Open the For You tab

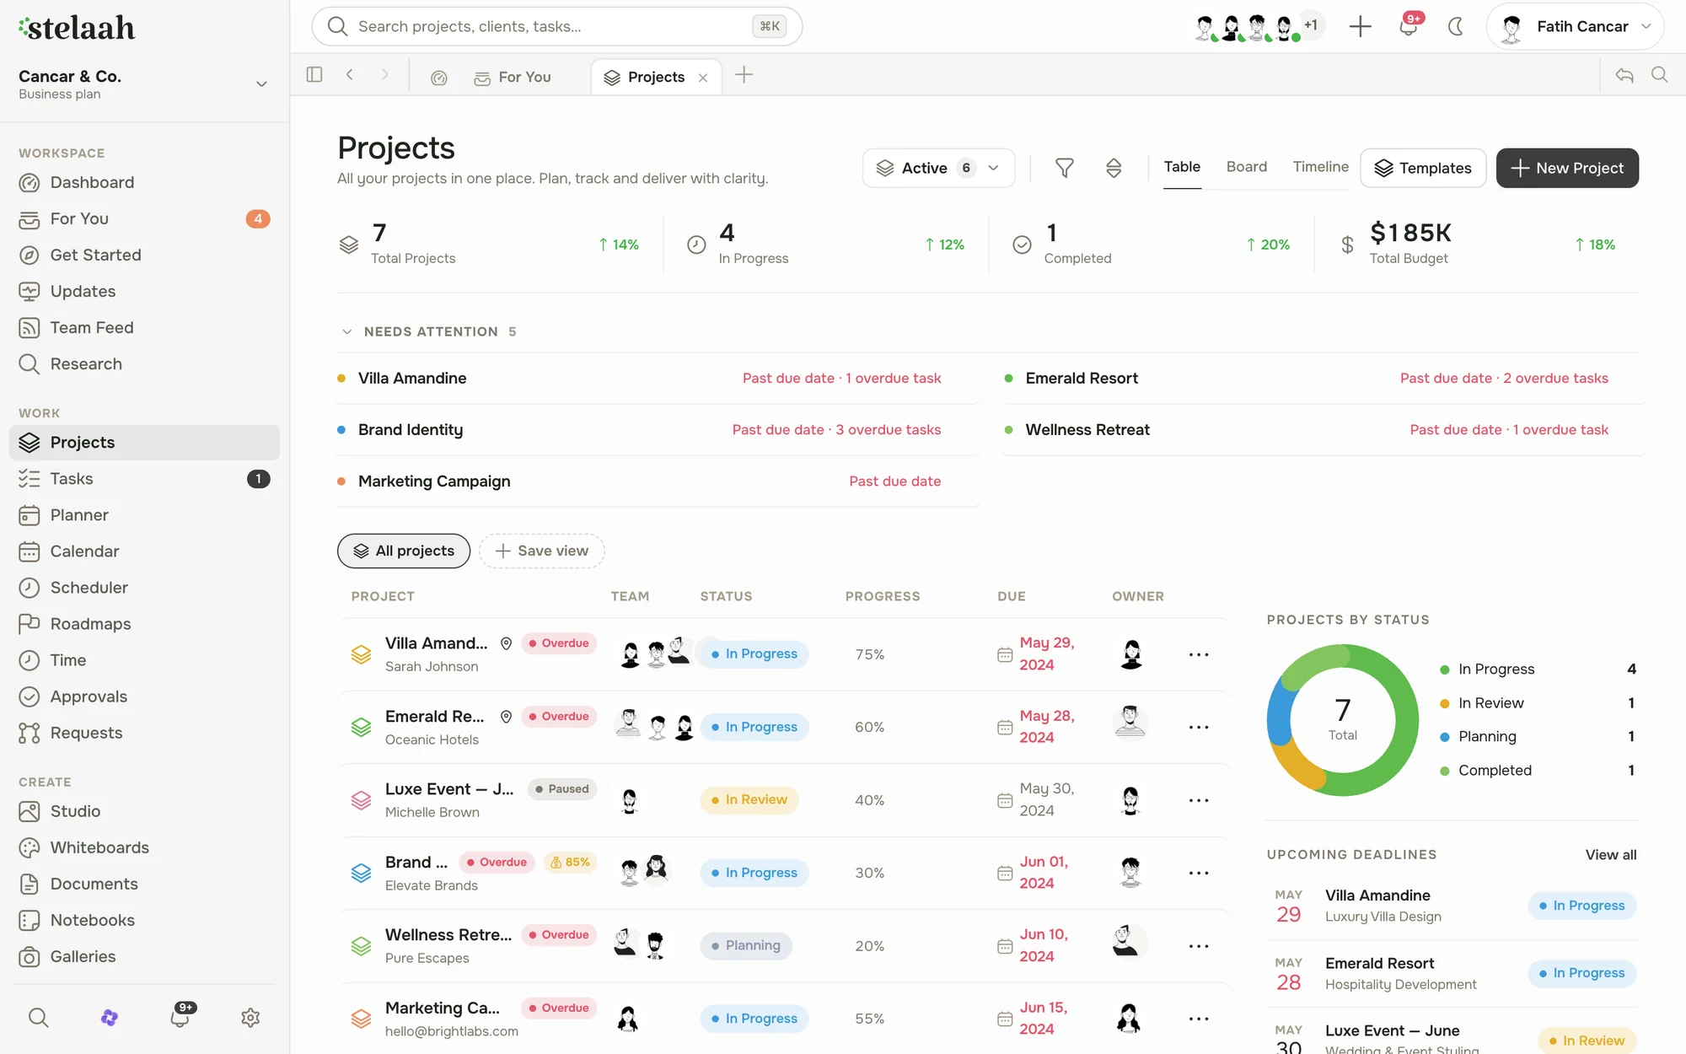tap(513, 77)
